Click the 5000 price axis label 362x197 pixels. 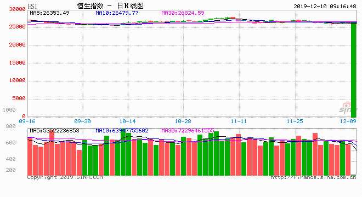click(19, 99)
